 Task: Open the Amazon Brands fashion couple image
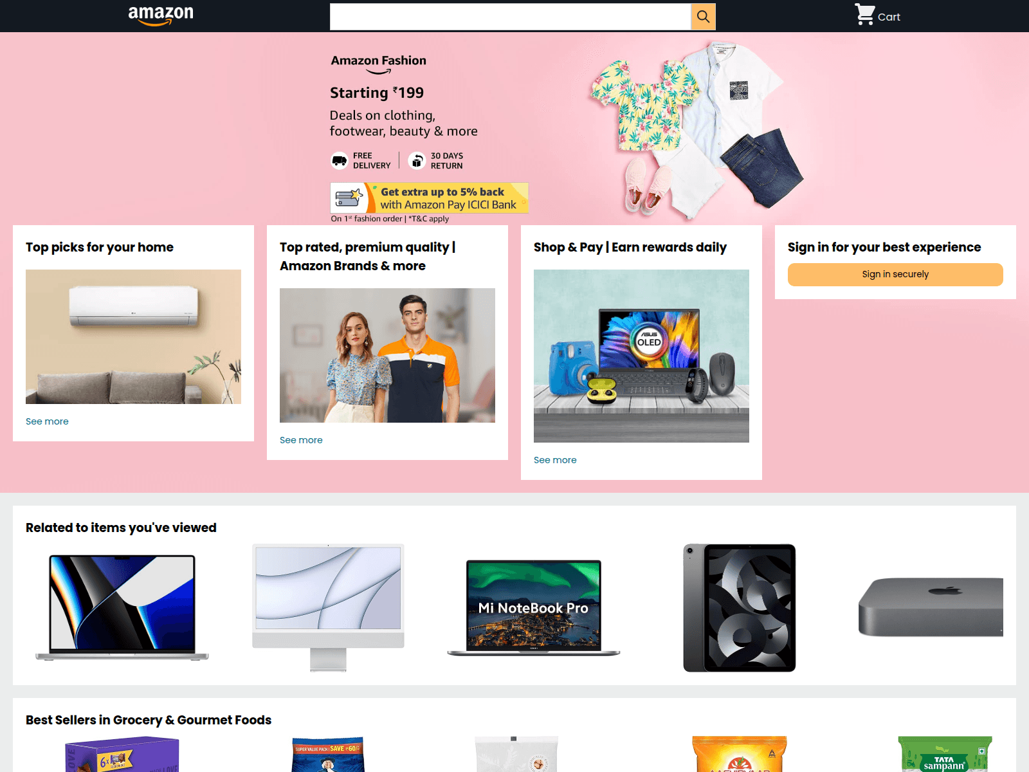[387, 355]
